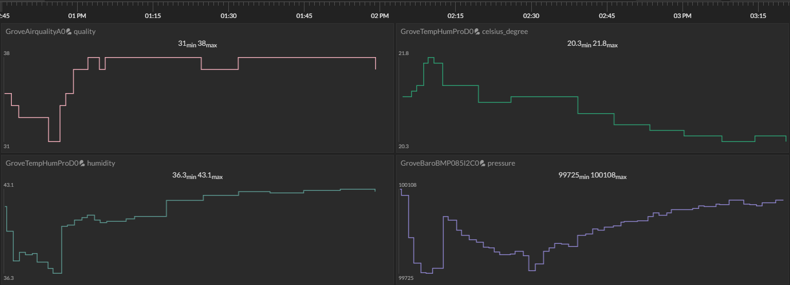The image size is (790, 285).
Task: Select the GroveBaroBMP085I2C0 pressure panel title
Action: pos(458,163)
